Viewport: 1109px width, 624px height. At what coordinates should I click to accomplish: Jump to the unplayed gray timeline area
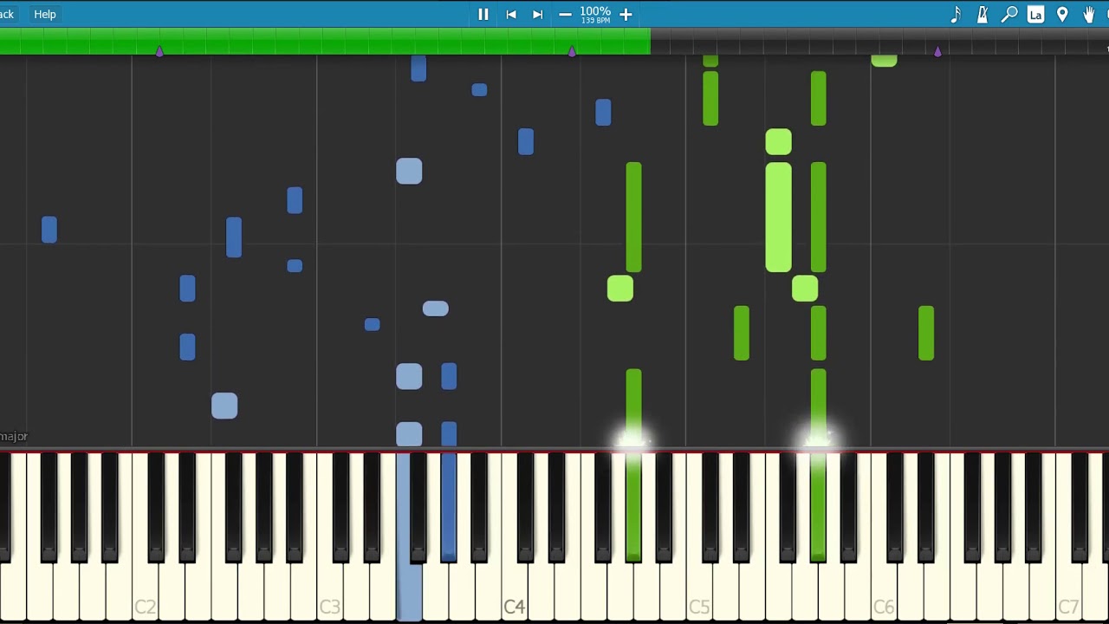click(x=823, y=42)
